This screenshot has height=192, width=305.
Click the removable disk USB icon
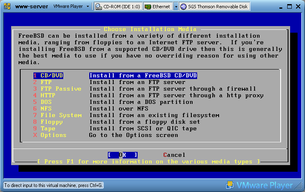tap(183, 7)
